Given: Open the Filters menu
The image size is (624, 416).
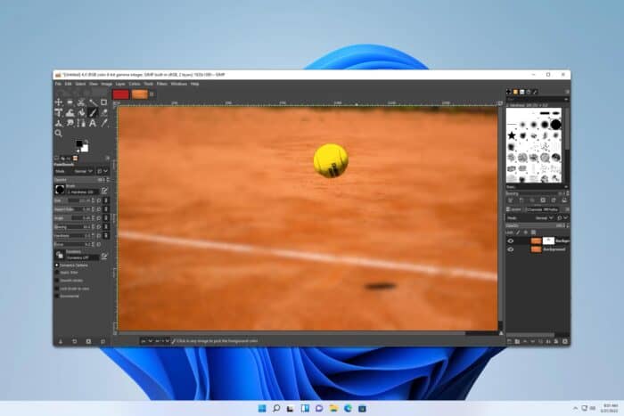Looking at the screenshot, I should (x=161, y=84).
